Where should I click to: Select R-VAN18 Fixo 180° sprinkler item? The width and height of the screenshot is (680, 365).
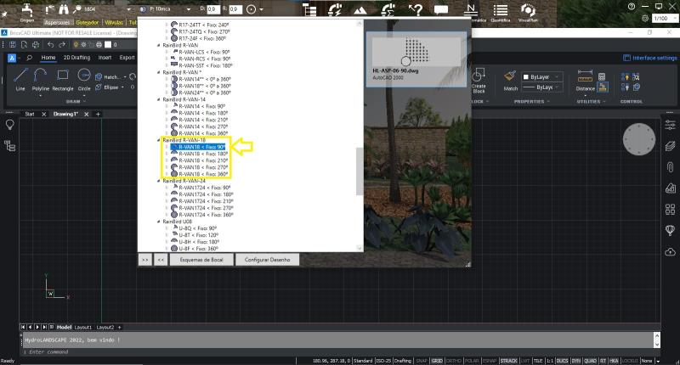205,154
